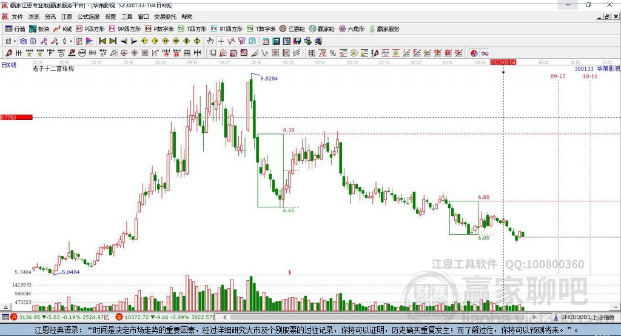Open the 9T四方形 tool
621x336 pixels.
[x=227, y=29]
